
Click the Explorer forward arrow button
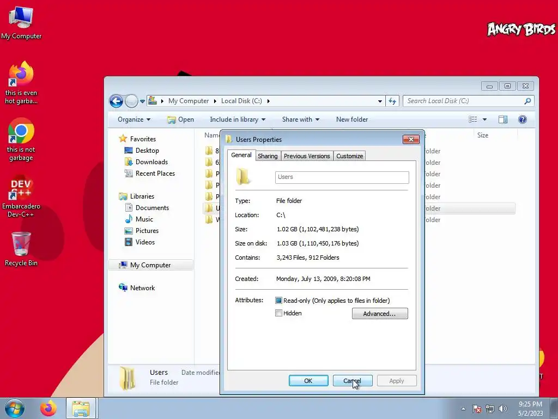(x=131, y=101)
